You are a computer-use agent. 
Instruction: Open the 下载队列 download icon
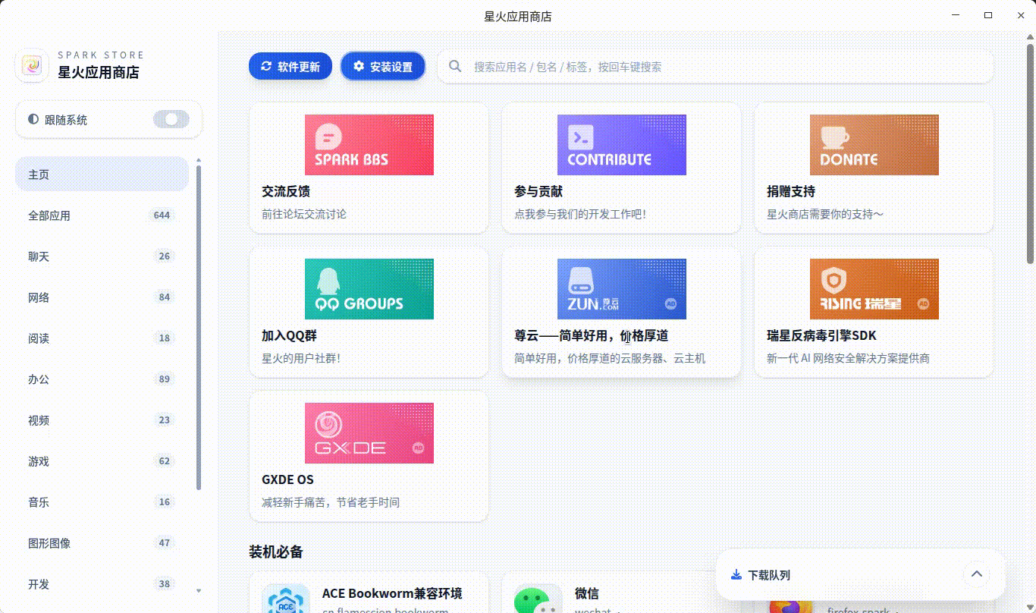point(735,574)
